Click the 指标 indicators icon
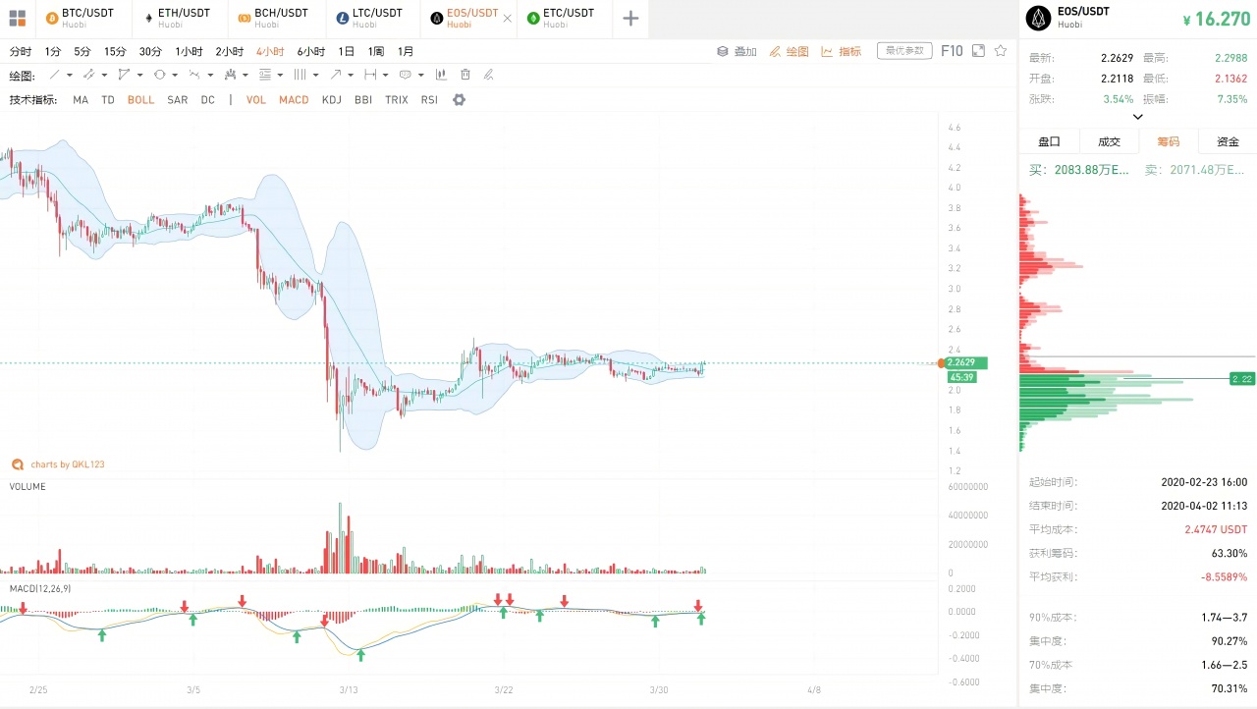 (827, 51)
